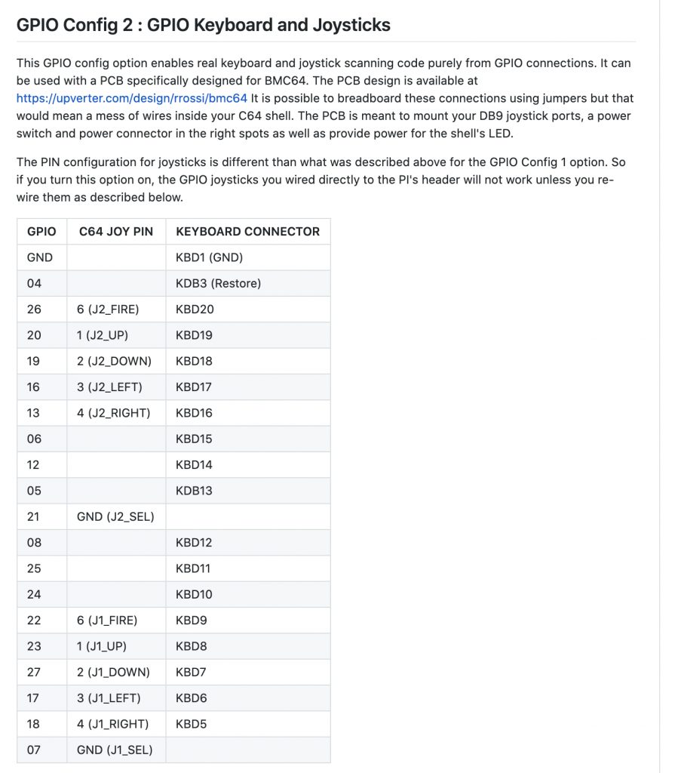Click the 6 (J2_FIRE) cell
Screen dimensions: 675x773
(116, 309)
